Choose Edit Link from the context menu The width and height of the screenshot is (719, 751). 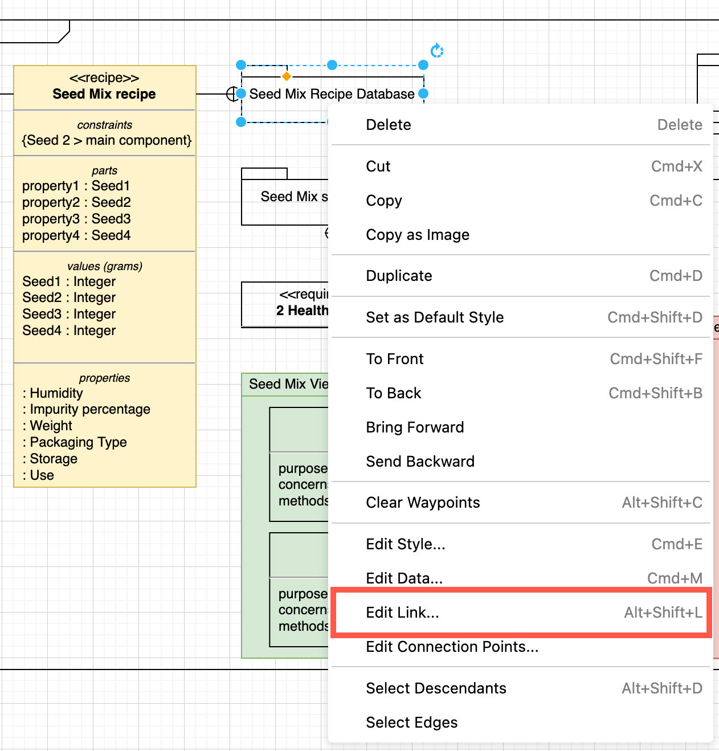pyautogui.click(x=403, y=613)
